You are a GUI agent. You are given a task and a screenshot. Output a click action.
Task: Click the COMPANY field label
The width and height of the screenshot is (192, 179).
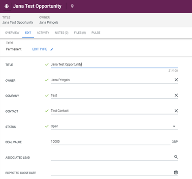[12, 96]
